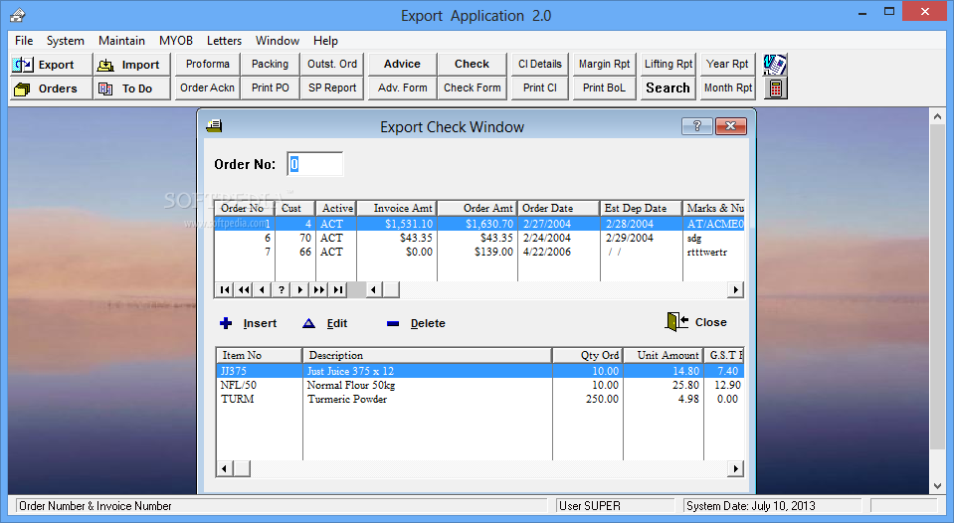Click Insert with the plus icon
The width and height of the screenshot is (954, 523).
point(249,323)
